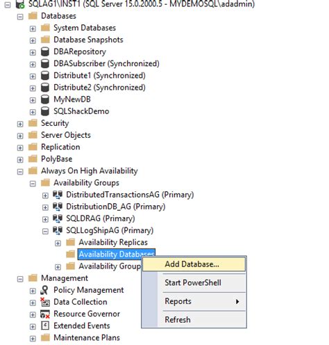Click the SQLShackDemo database cylinder icon
Viewport: 329px width, 345px height.
point(45,111)
